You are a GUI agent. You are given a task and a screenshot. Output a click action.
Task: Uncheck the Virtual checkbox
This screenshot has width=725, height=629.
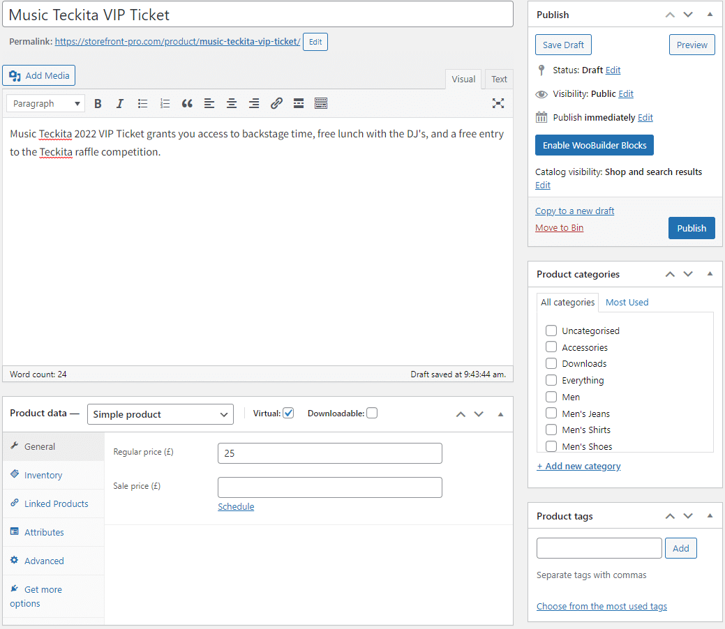[x=288, y=413]
